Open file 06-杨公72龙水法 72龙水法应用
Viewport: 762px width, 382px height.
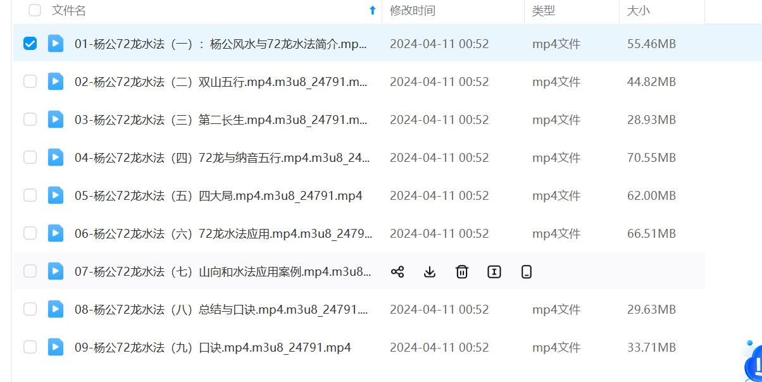coord(223,233)
